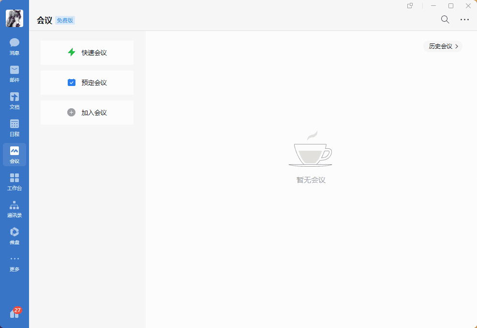Open 历史会议 via its chevron arrow

click(457, 46)
